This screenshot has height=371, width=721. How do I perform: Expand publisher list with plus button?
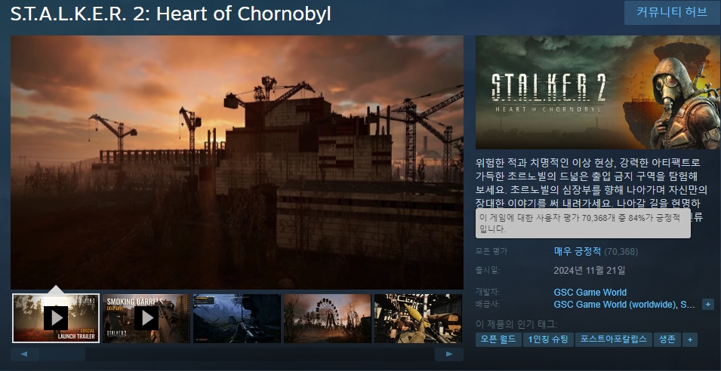pos(708,305)
